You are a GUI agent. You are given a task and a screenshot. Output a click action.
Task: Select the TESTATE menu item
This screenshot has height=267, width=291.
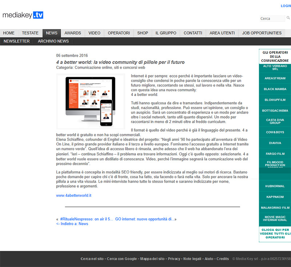click(30, 33)
